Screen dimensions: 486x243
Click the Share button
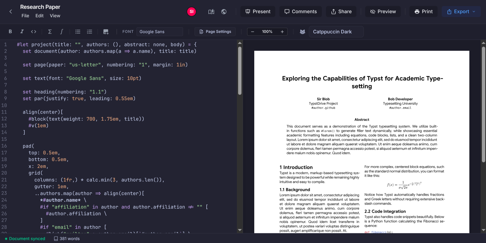pos(341,12)
